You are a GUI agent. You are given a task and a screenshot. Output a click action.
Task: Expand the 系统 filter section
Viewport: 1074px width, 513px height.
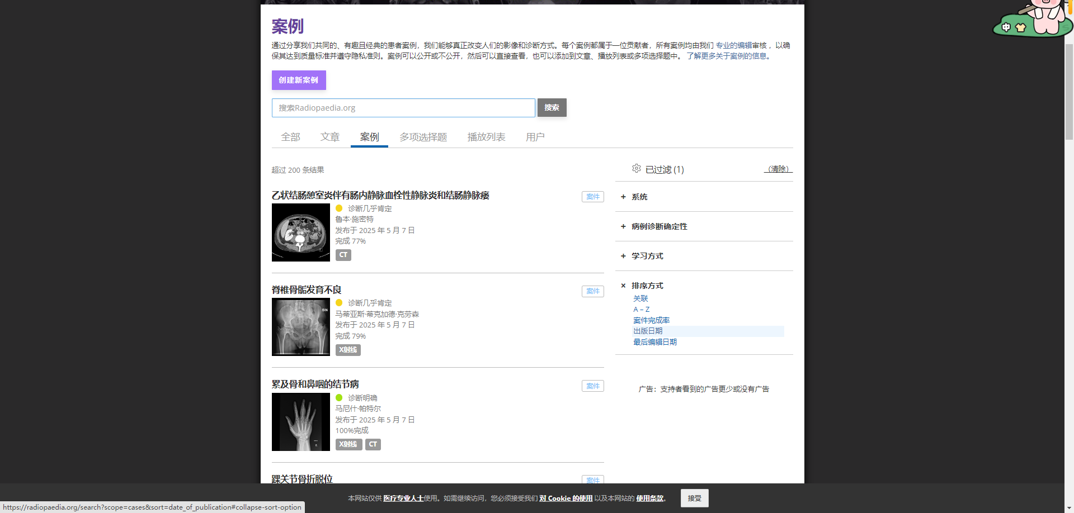[x=639, y=197]
